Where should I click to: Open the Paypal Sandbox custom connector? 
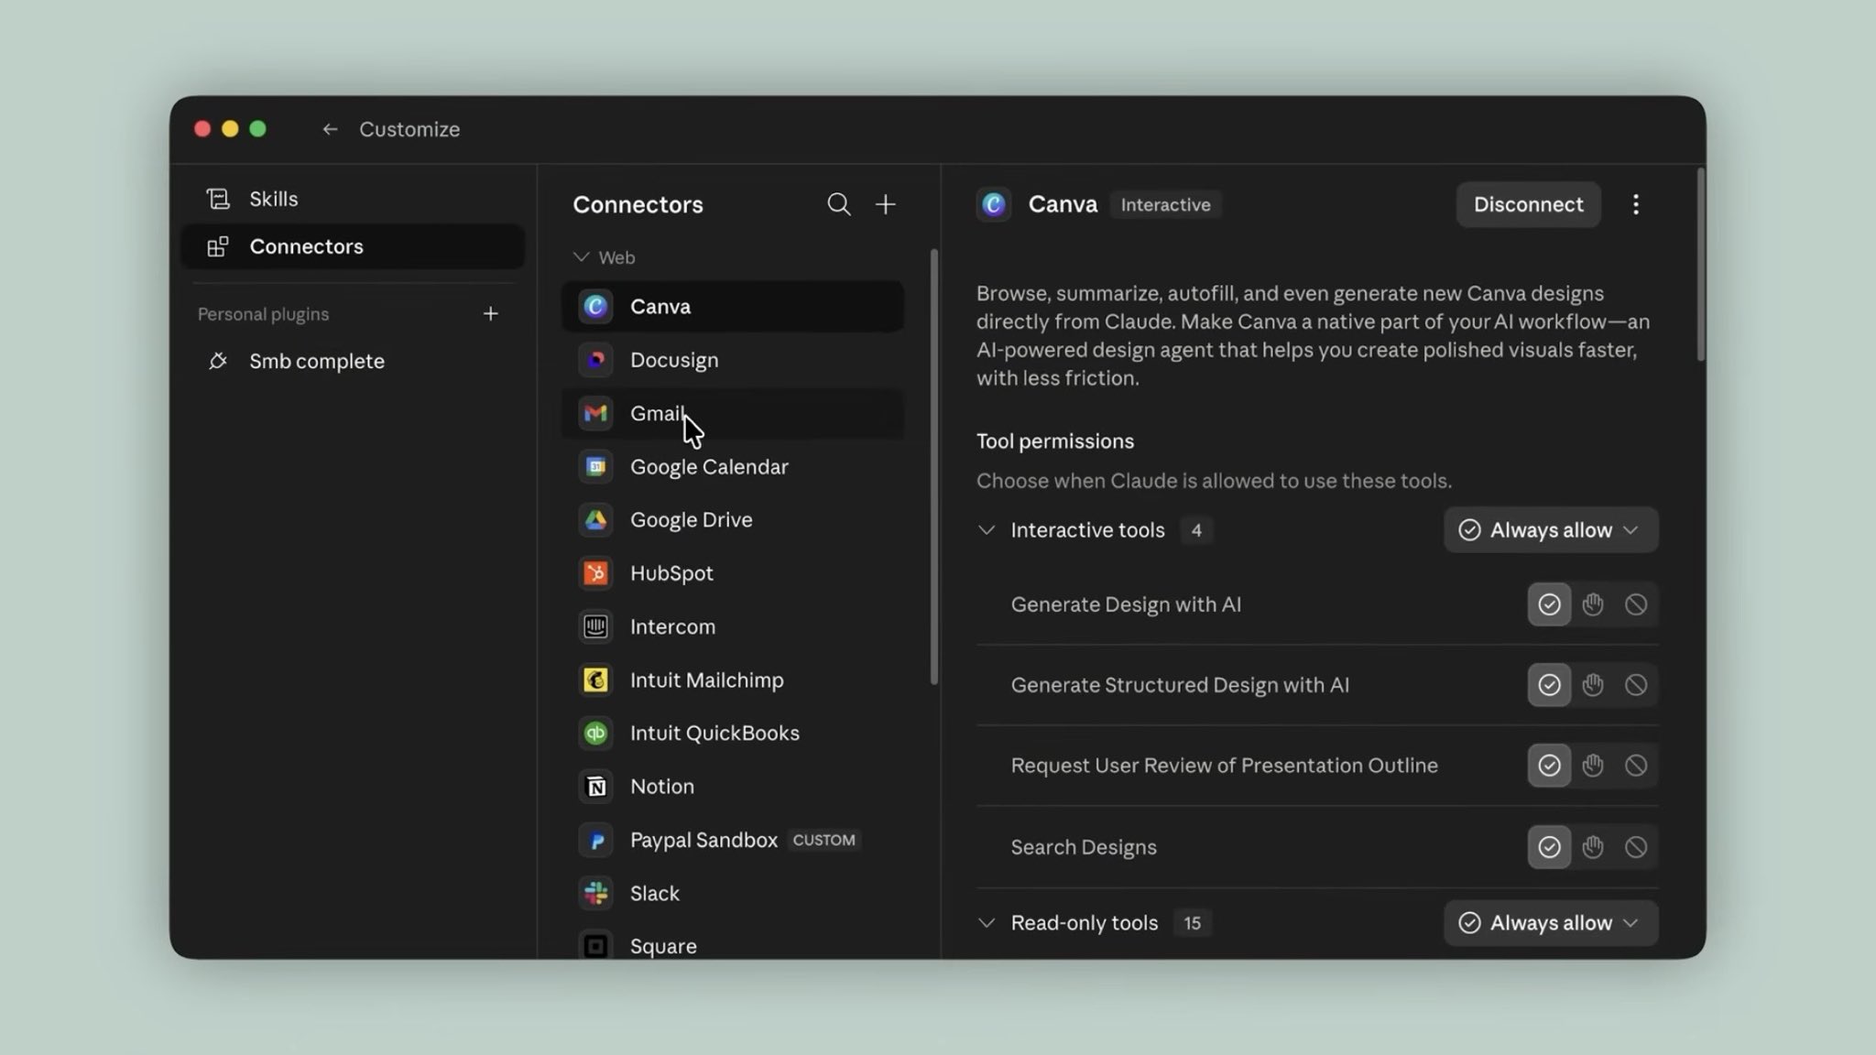[x=733, y=840]
